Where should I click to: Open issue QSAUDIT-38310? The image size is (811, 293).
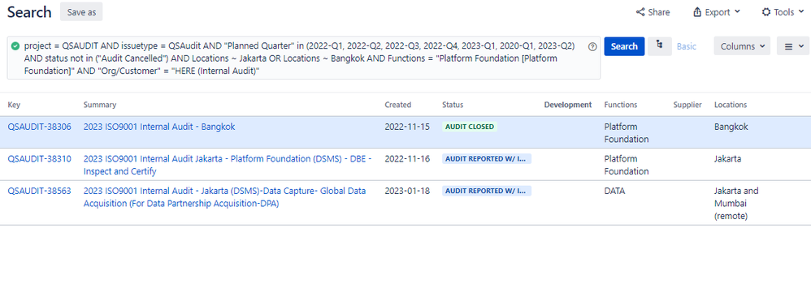click(x=39, y=158)
